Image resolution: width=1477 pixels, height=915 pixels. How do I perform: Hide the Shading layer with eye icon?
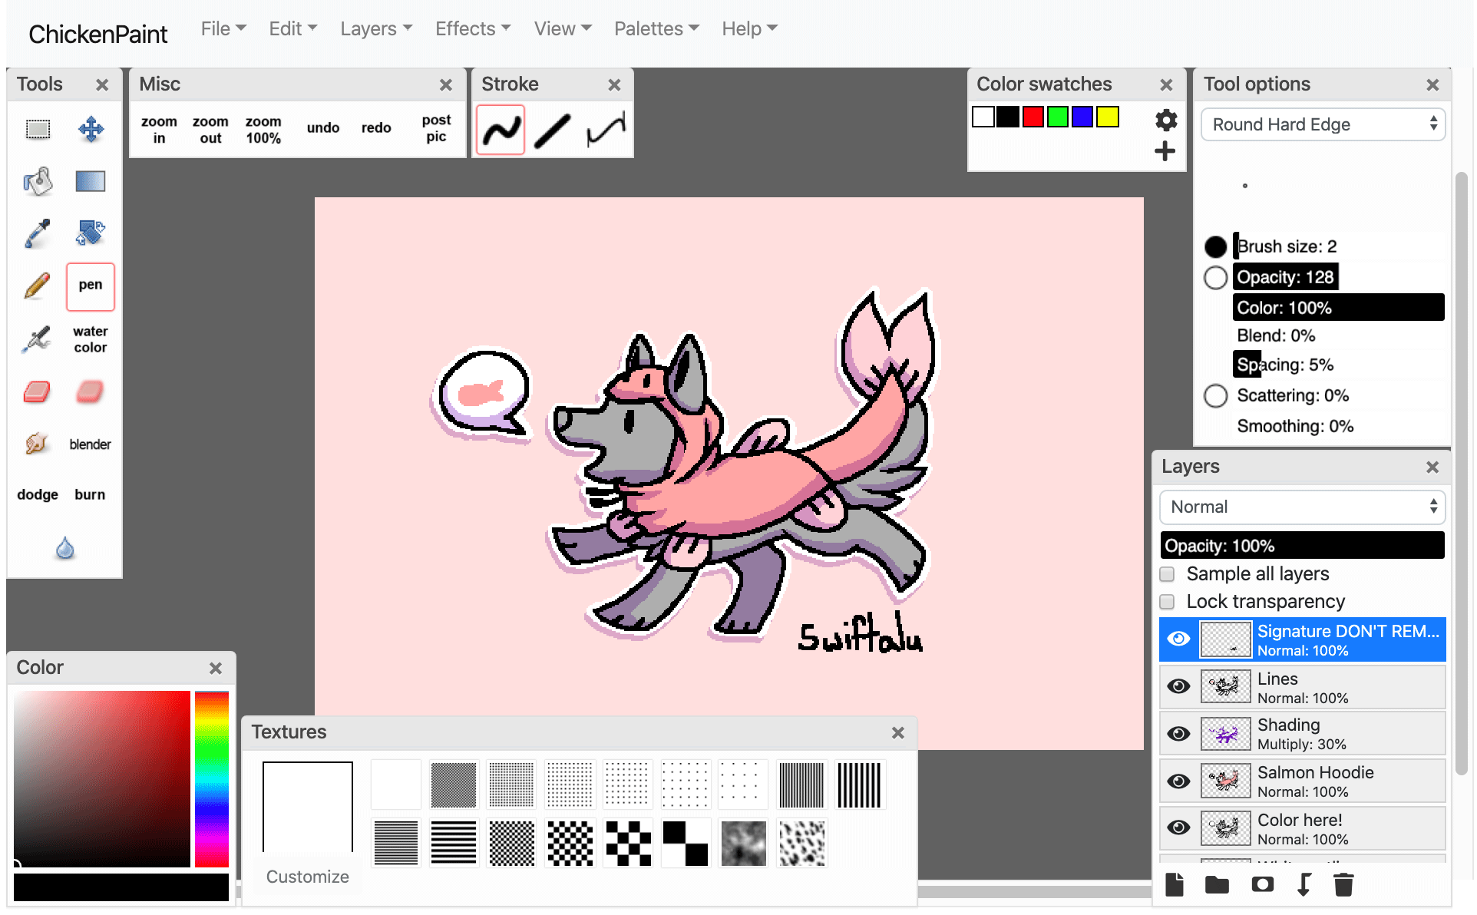pos(1178,734)
